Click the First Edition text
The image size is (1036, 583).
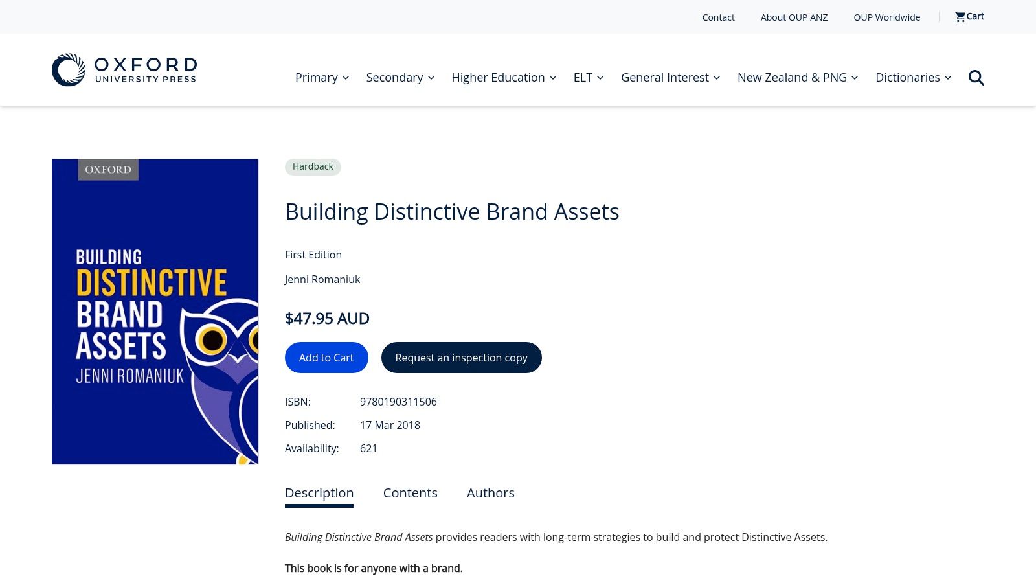(x=313, y=255)
